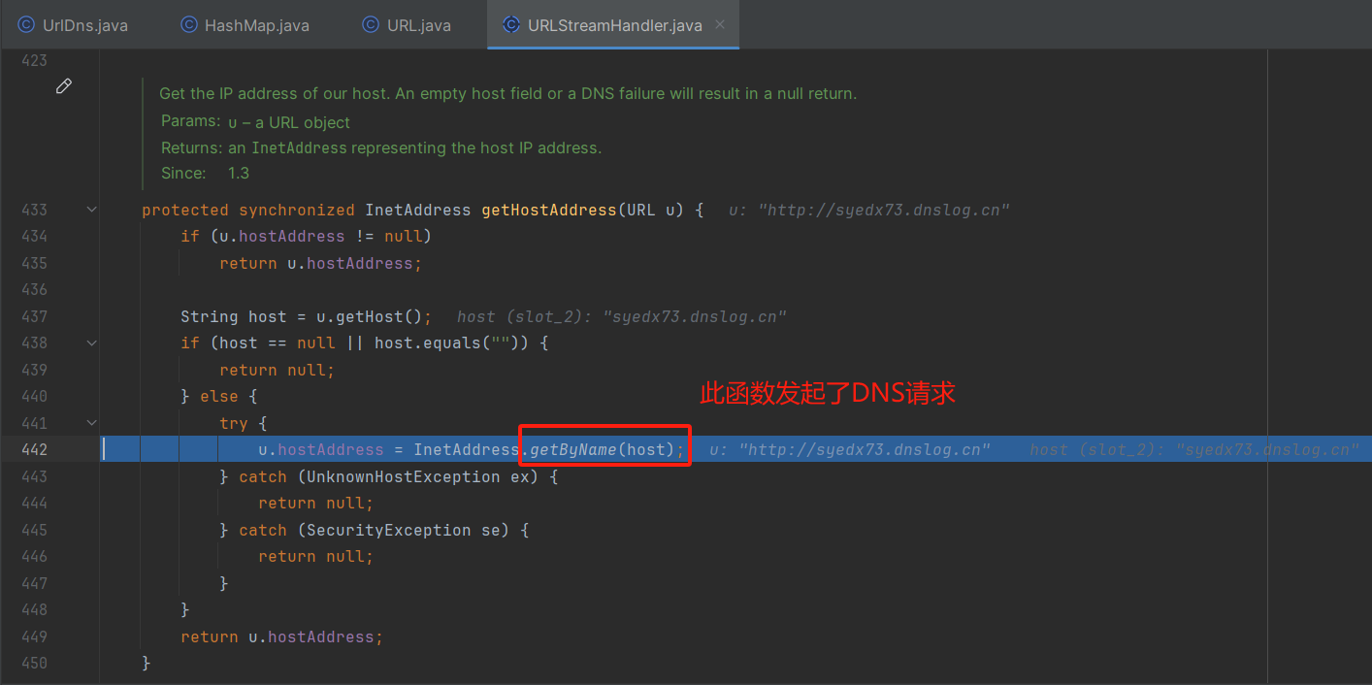1372x685 pixels.
Task: Click line number 450 in the gutter
Action: (x=33, y=663)
